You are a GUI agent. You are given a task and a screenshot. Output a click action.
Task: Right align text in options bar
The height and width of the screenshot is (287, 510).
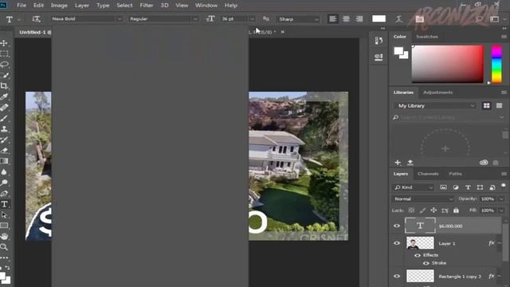tap(359, 19)
